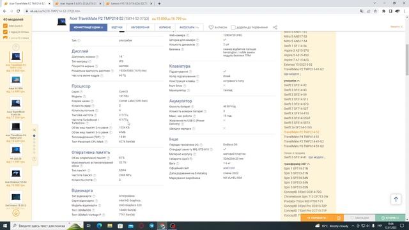This screenshot has height=230, width=409.
Task: Switch to the Корисне tab
Action: (165, 27)
